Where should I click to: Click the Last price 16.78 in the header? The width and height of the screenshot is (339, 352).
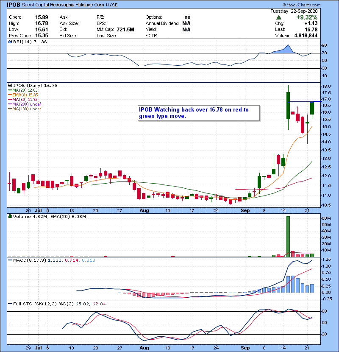pyautogui.click(x=311, y=29)
